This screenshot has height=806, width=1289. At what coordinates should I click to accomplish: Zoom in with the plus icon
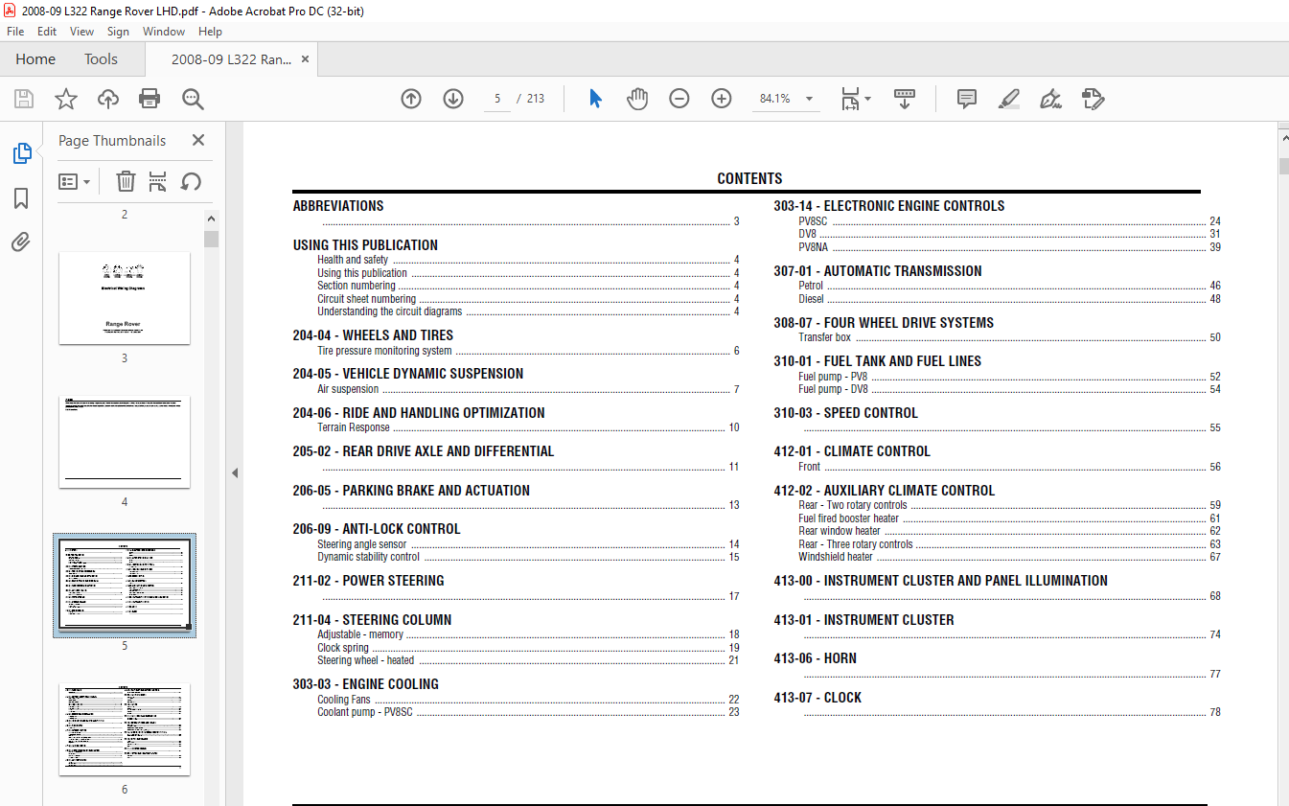tap(722, 99)
